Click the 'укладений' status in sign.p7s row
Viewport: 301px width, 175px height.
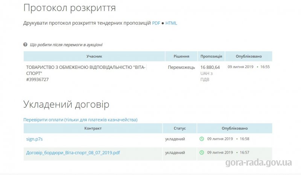(x=175, y=139)
